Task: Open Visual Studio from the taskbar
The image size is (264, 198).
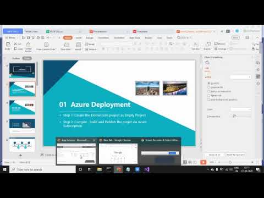Action: 147,169
